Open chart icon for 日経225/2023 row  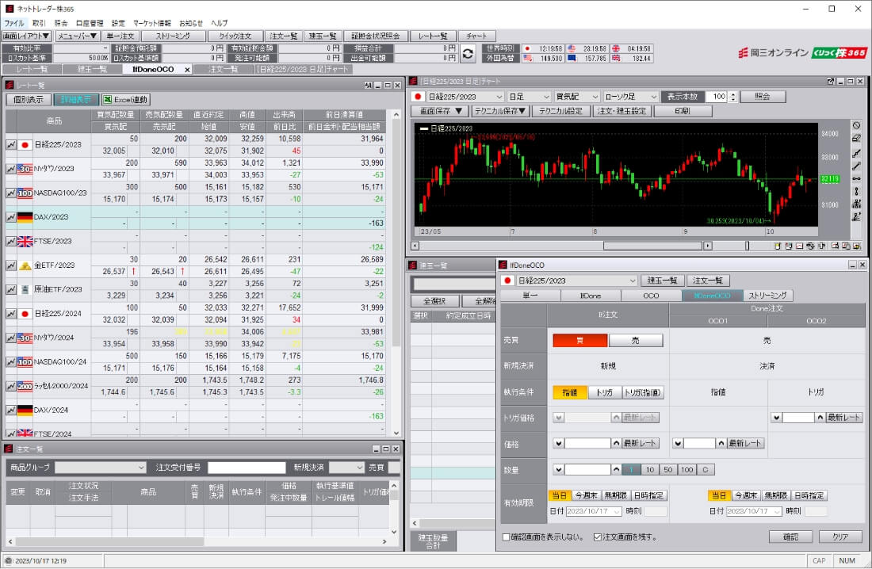pyautogui.click(x=11, y=144)
